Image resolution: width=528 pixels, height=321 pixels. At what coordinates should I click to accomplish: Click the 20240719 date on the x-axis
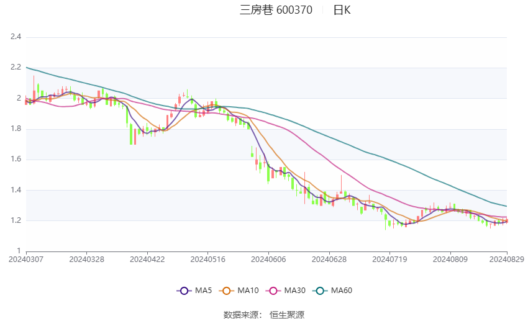[x=389, y=258]
